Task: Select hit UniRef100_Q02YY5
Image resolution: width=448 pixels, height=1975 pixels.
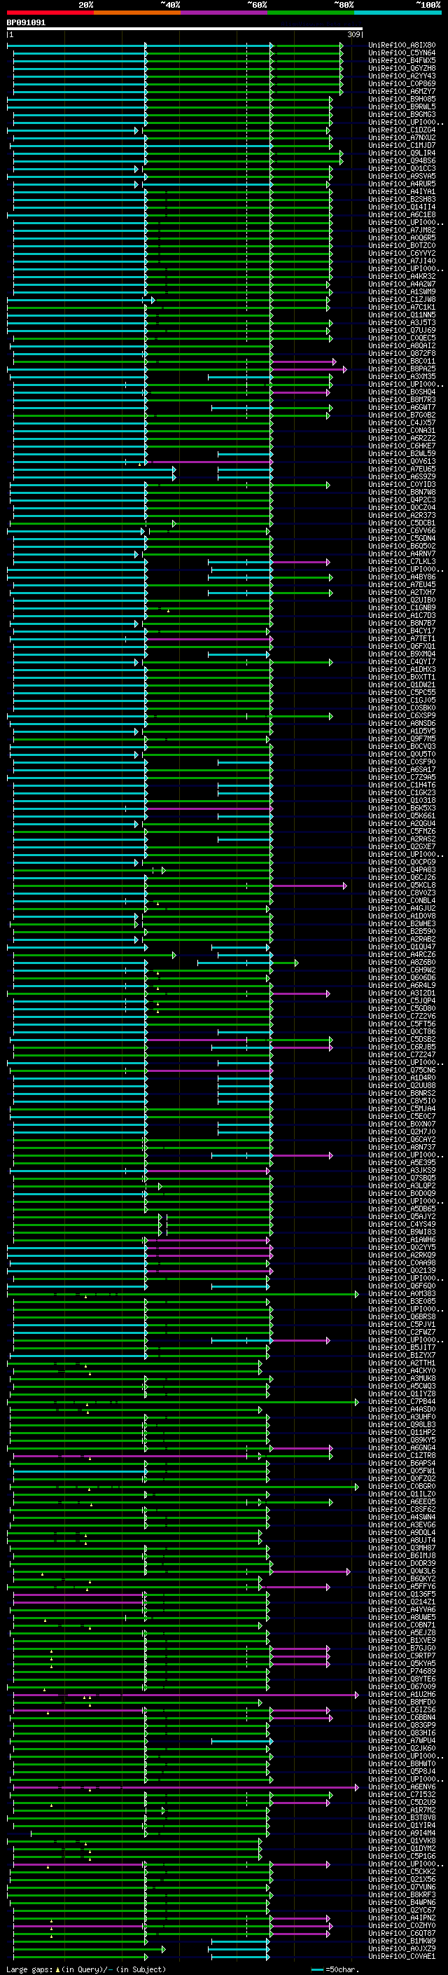Action: click(402, 1247)
